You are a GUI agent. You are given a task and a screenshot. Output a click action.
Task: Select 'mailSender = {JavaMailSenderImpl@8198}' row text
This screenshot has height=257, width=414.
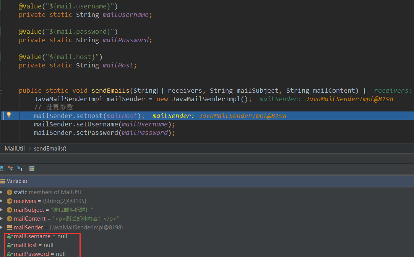coord(68,228)
